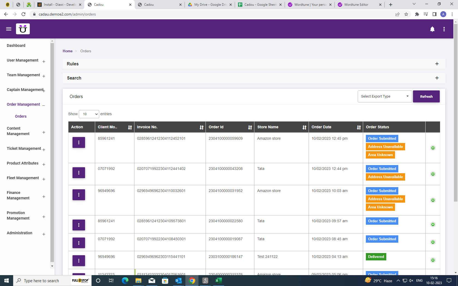Open Dashboard from sidebar

coord(16,45)
